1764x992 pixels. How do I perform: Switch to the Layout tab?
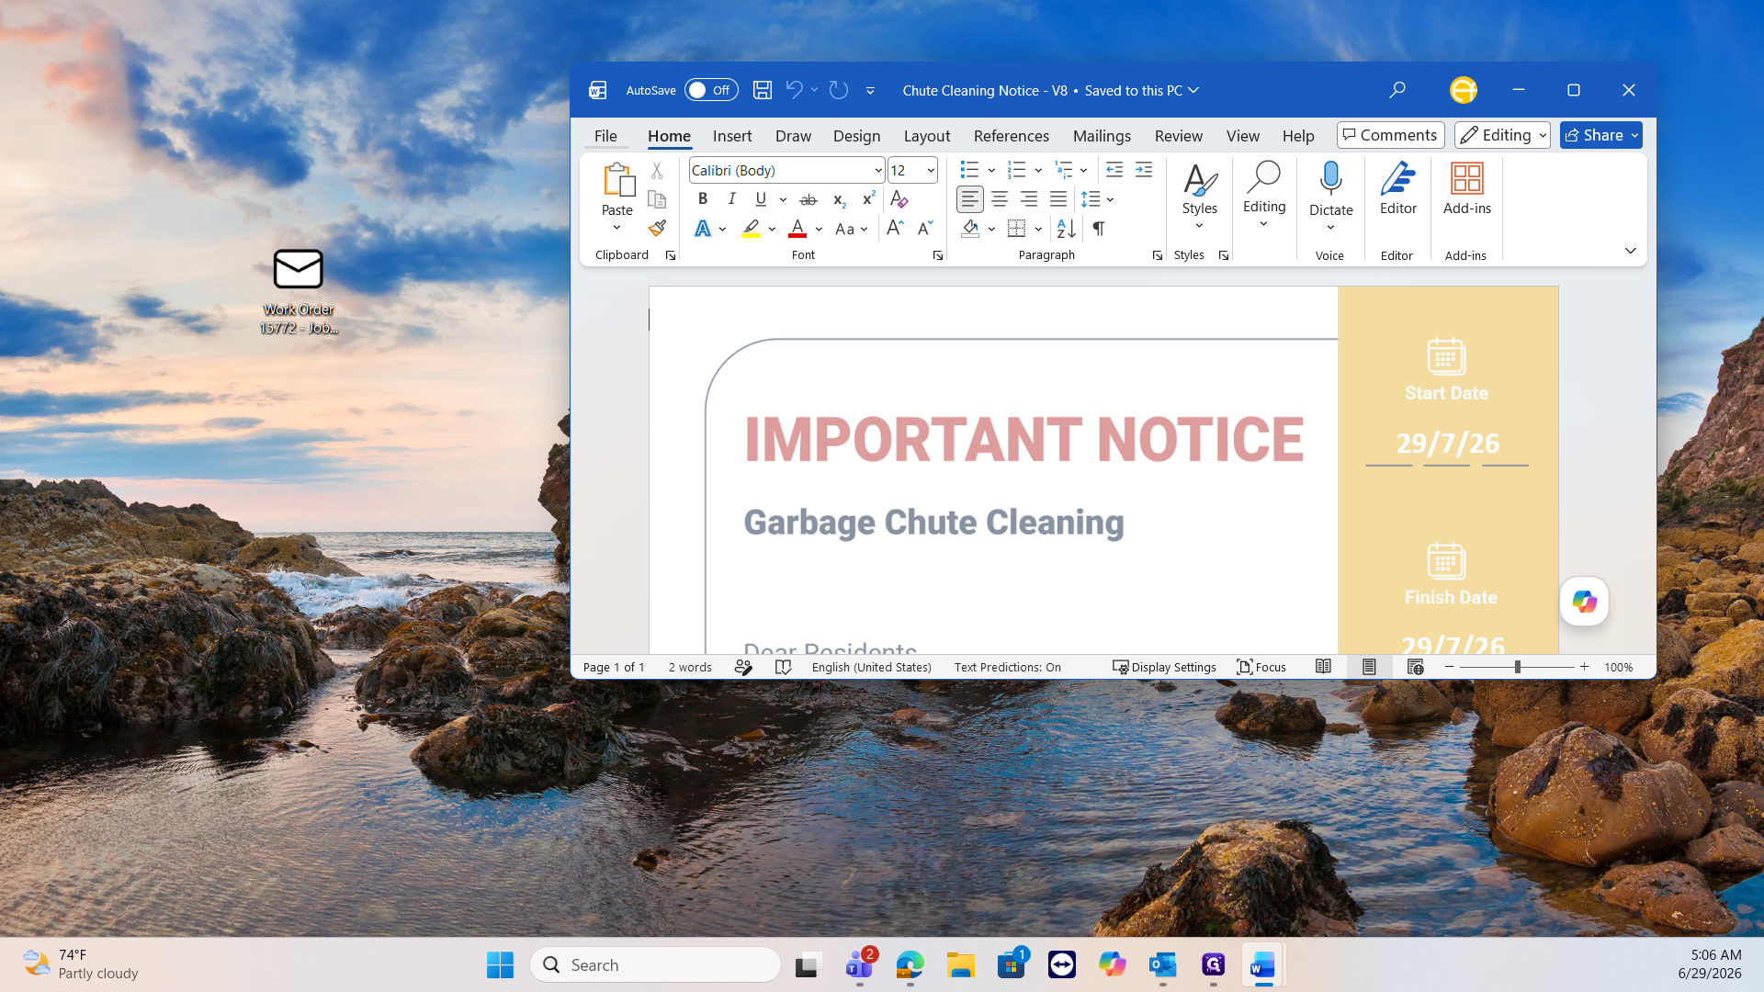coord(927,136)
